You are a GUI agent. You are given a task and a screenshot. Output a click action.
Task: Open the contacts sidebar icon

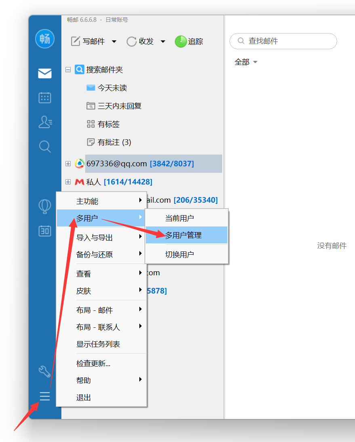(x=45, y=122)
